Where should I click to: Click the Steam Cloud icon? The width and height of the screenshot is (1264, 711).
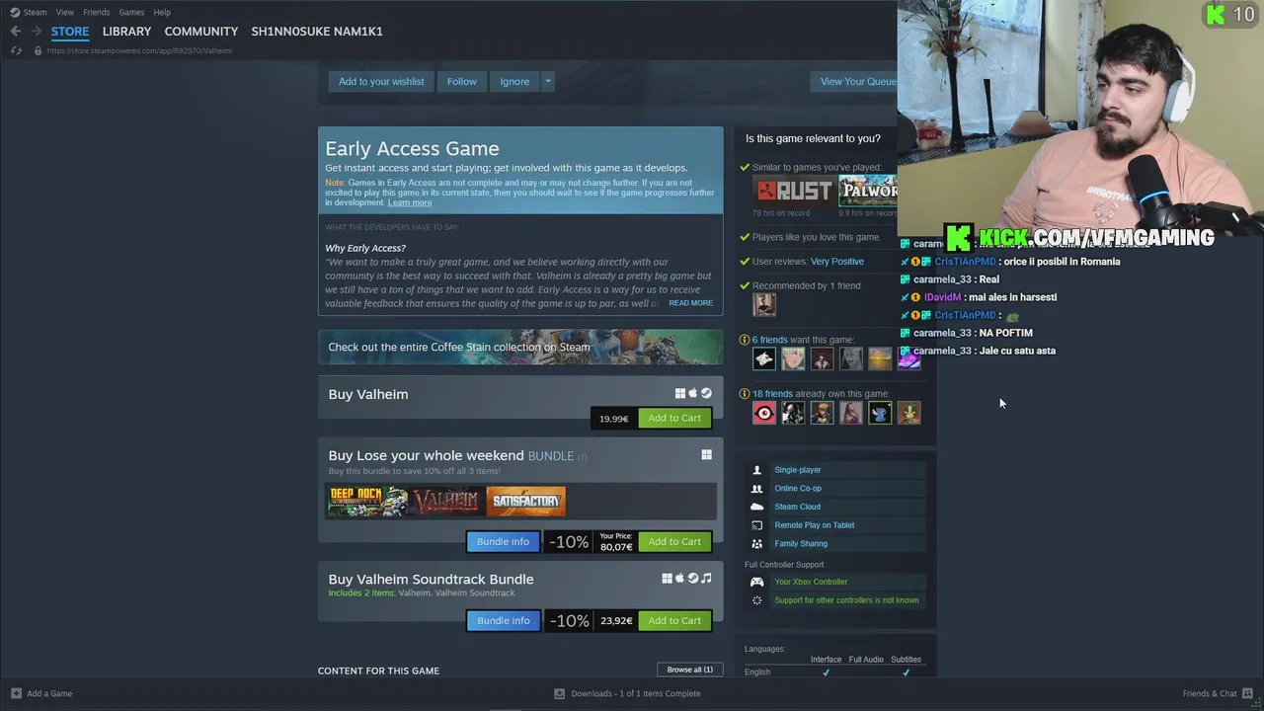(757, 507)
